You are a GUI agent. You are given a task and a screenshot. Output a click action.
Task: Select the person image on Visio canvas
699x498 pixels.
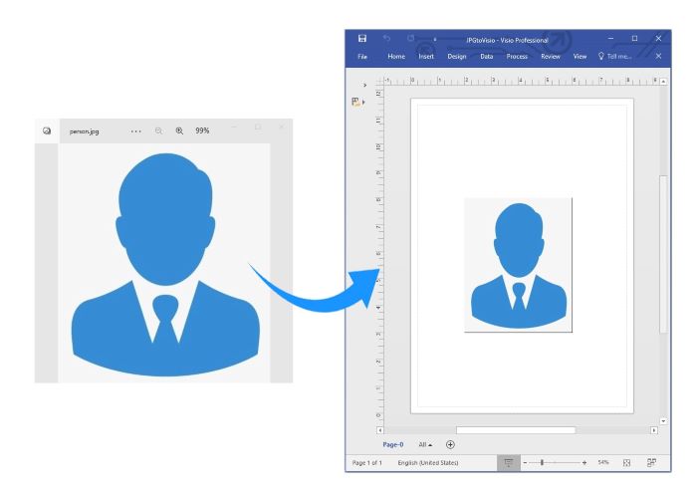[518, 265]
